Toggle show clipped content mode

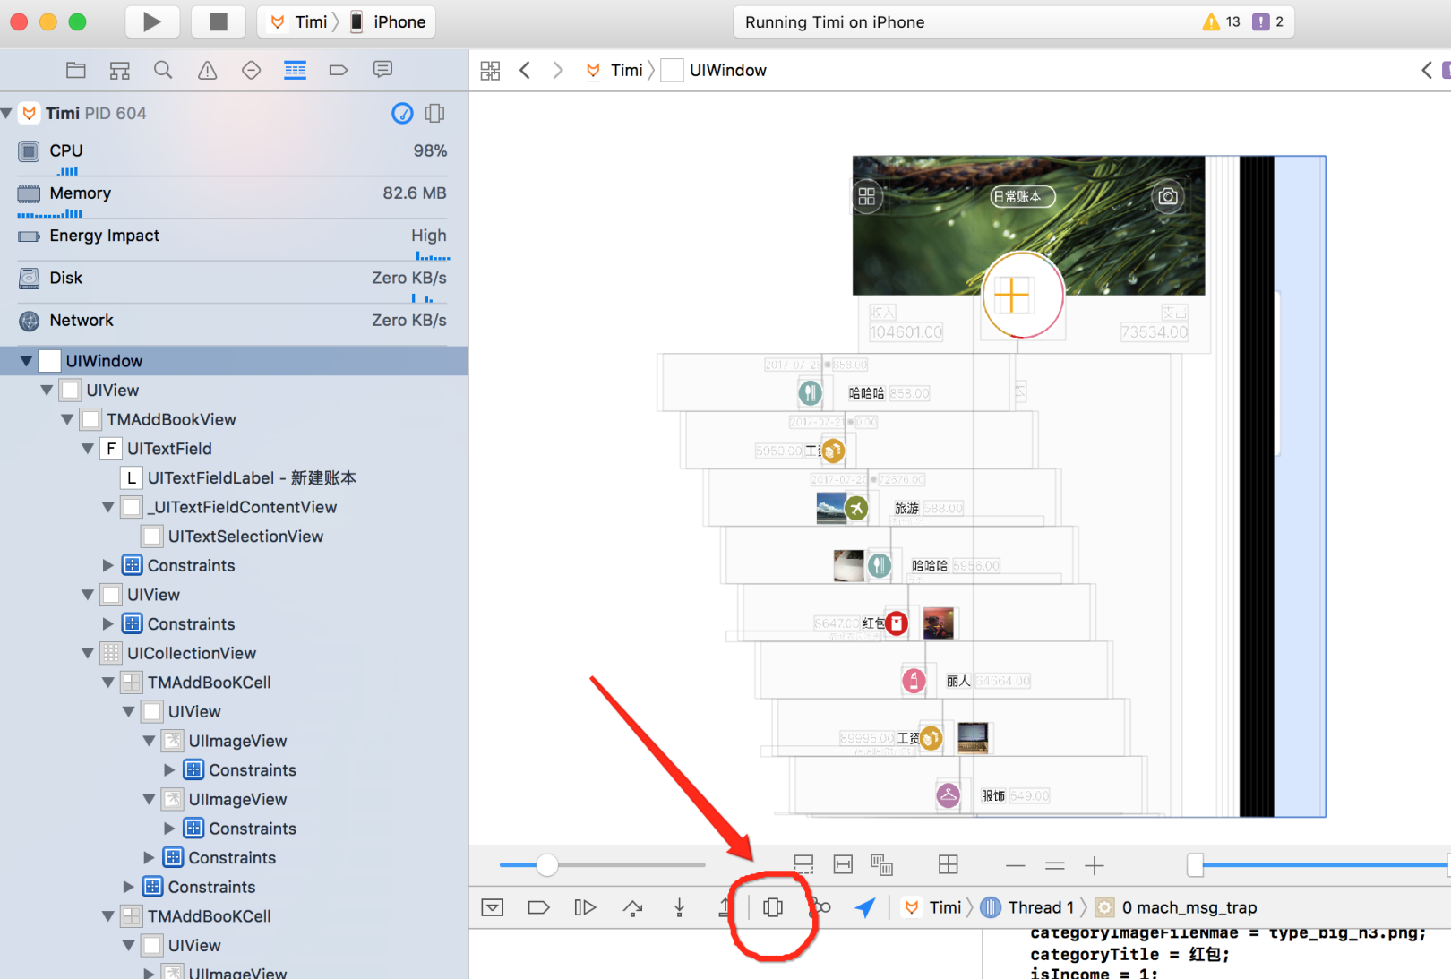click(x=803, y=865)
